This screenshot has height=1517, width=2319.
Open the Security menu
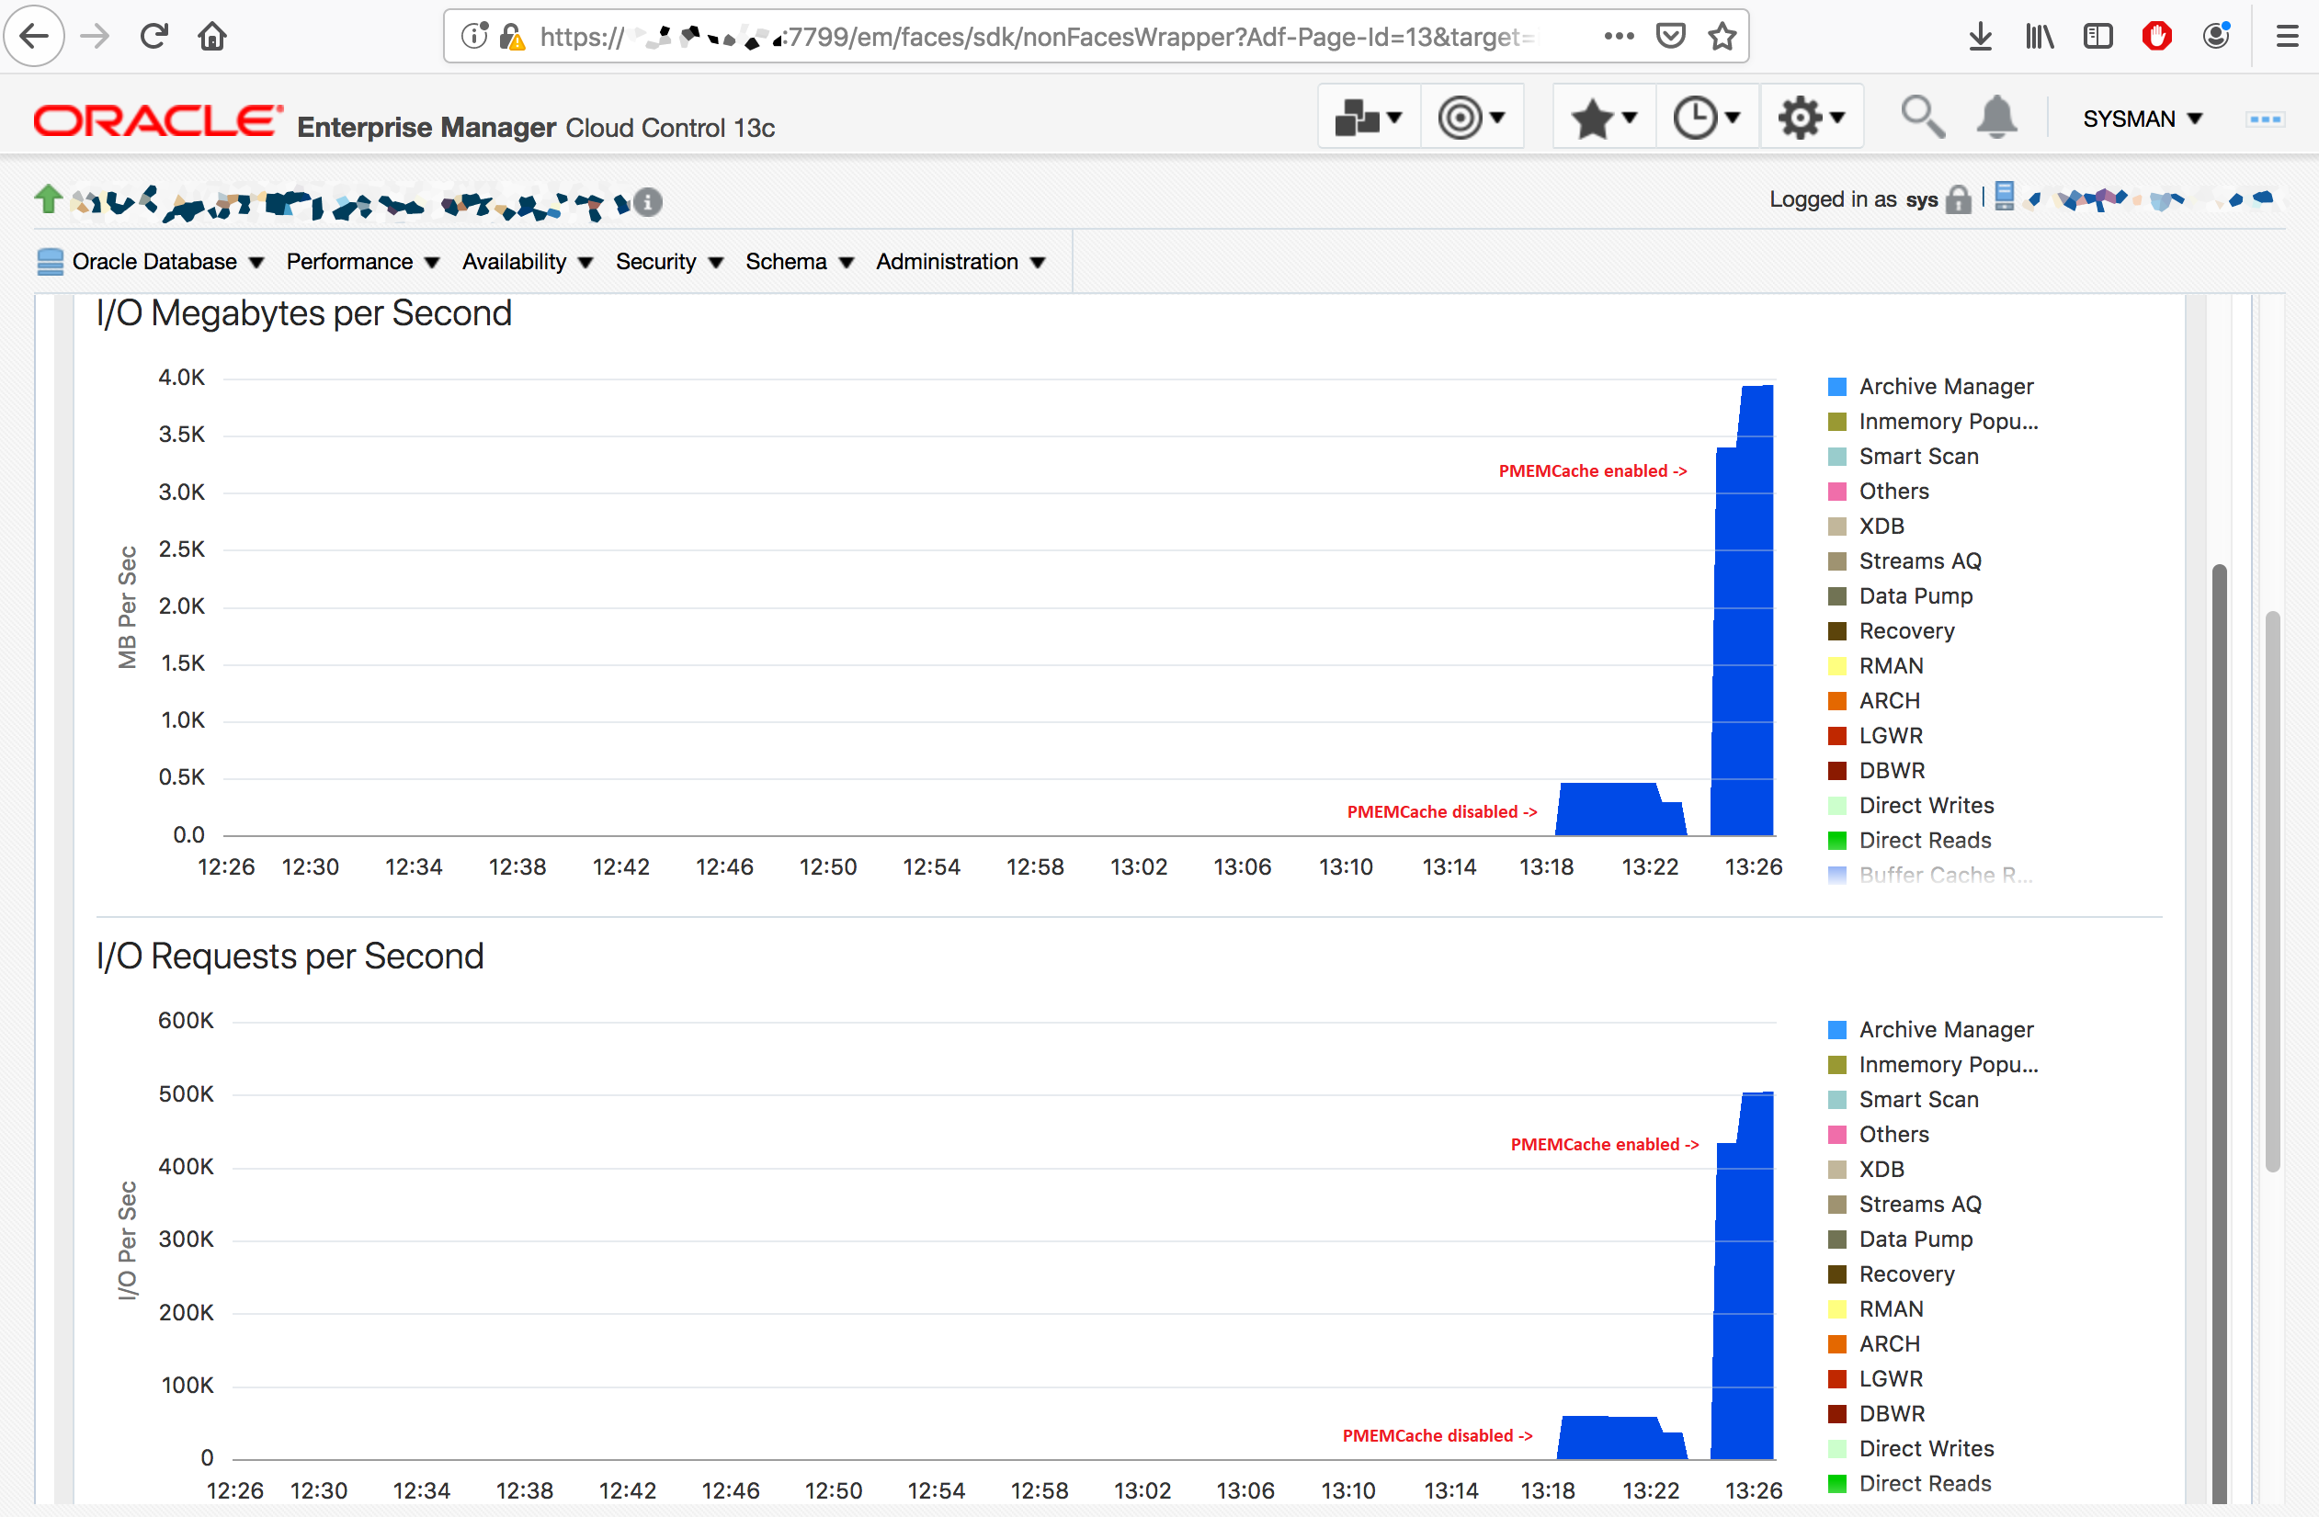pyautogui.click(x=668, y=262)
